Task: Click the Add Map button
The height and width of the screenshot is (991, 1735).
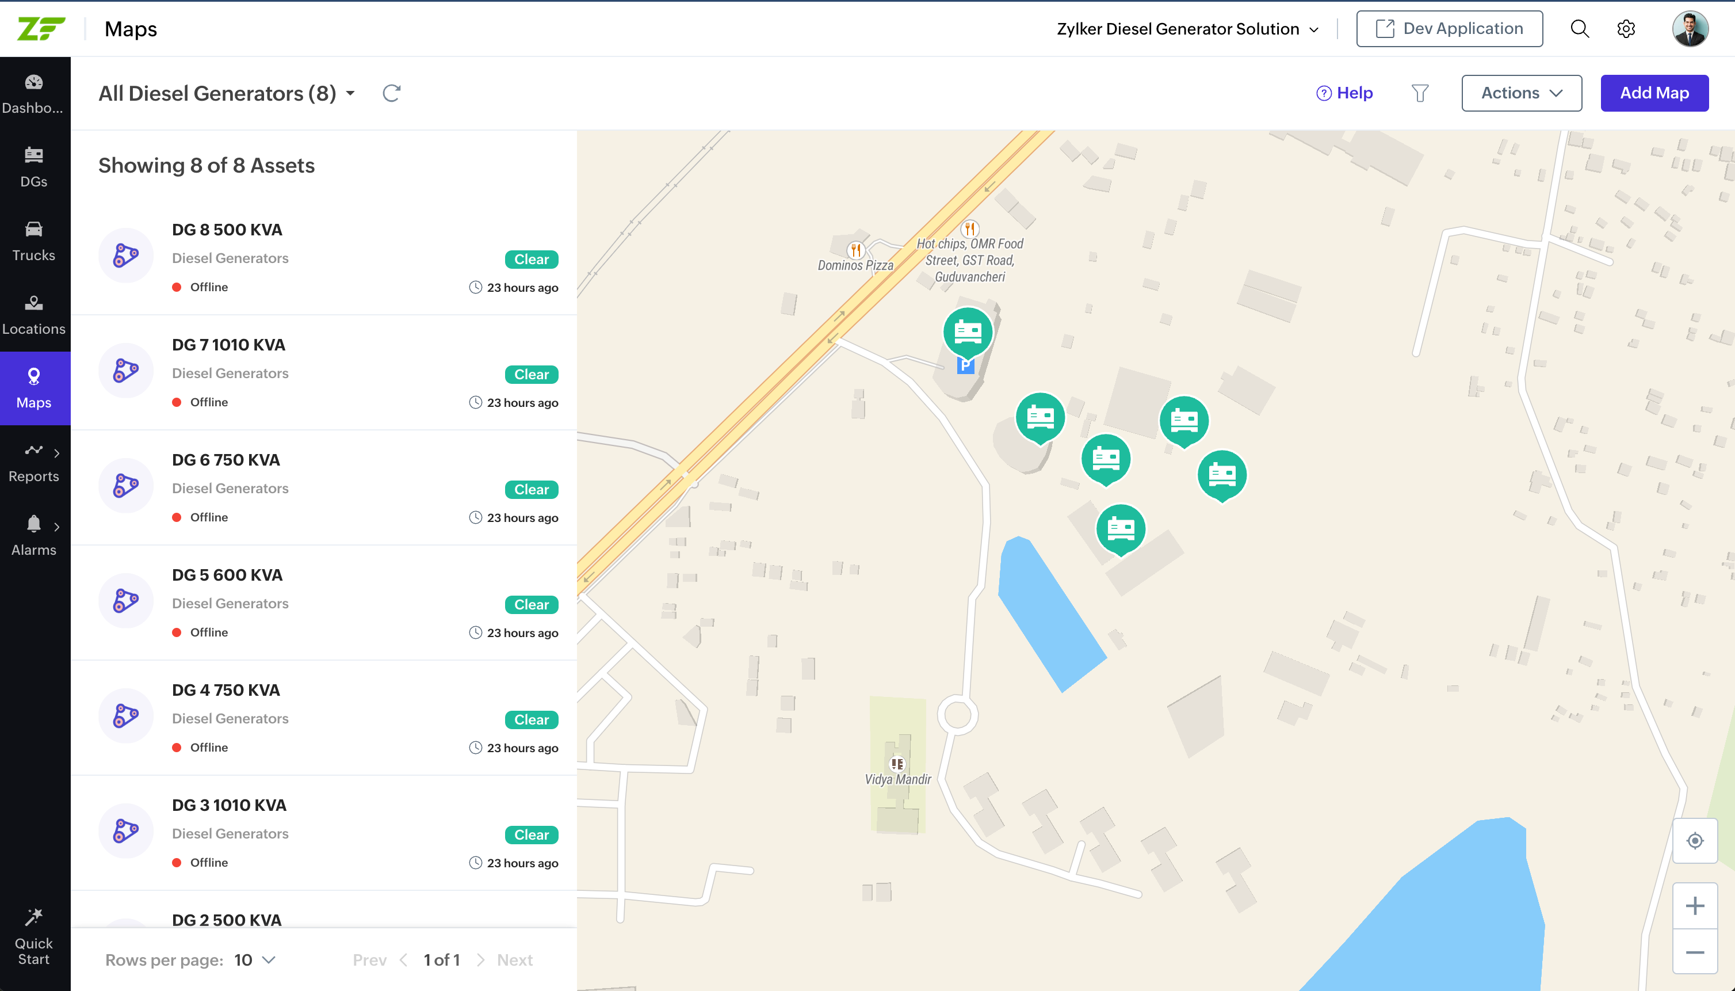Action: pyautogui.click(x=1654, y=93)
